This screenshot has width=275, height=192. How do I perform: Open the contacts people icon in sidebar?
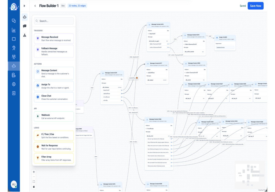click(x=14, y=57)
